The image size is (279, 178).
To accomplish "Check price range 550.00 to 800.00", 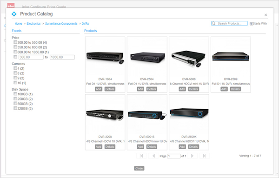I will [15, 47].
